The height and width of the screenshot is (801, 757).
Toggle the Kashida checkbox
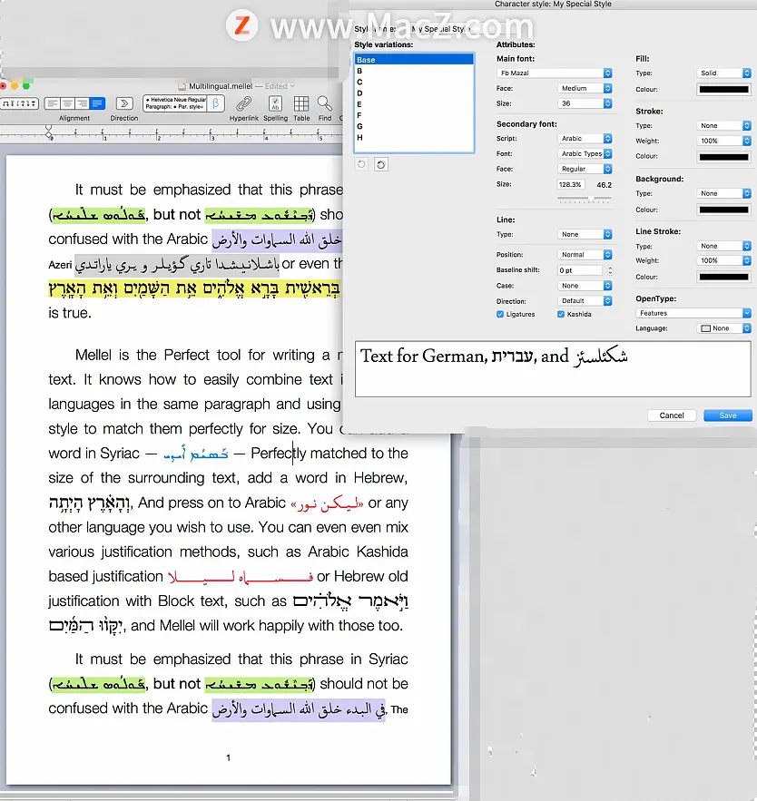tap(561, 314)
